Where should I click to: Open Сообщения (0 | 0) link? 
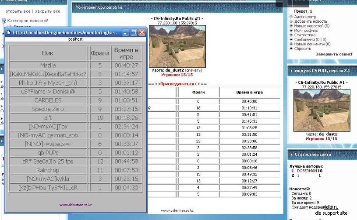(x=310, y=39)
